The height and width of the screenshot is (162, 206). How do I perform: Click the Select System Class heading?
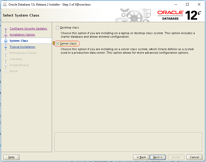point(21,15)
